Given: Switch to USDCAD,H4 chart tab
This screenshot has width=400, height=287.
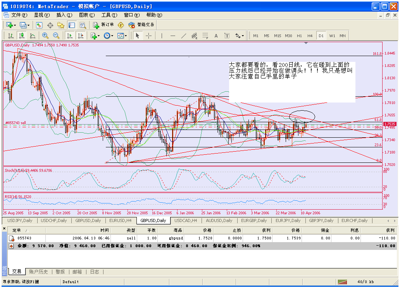Looking at the screenshot, I should tap(186, 220).
